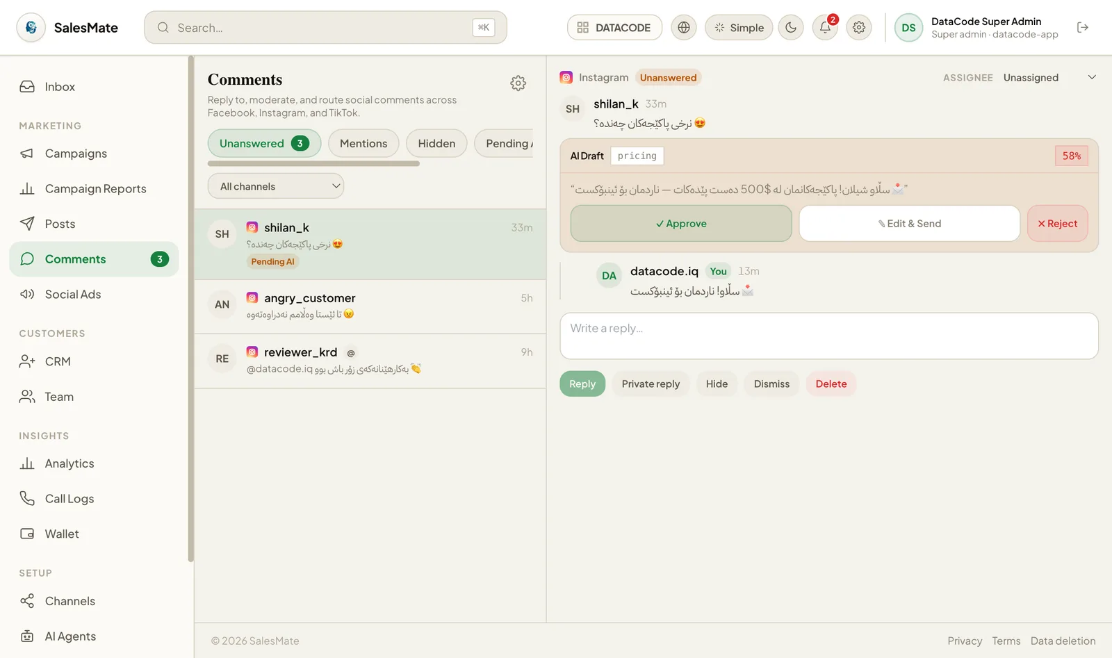Viewport: 1112px width, 658px height.
Task: Click the SH avatar in conversation
Action: coord(573,109)
